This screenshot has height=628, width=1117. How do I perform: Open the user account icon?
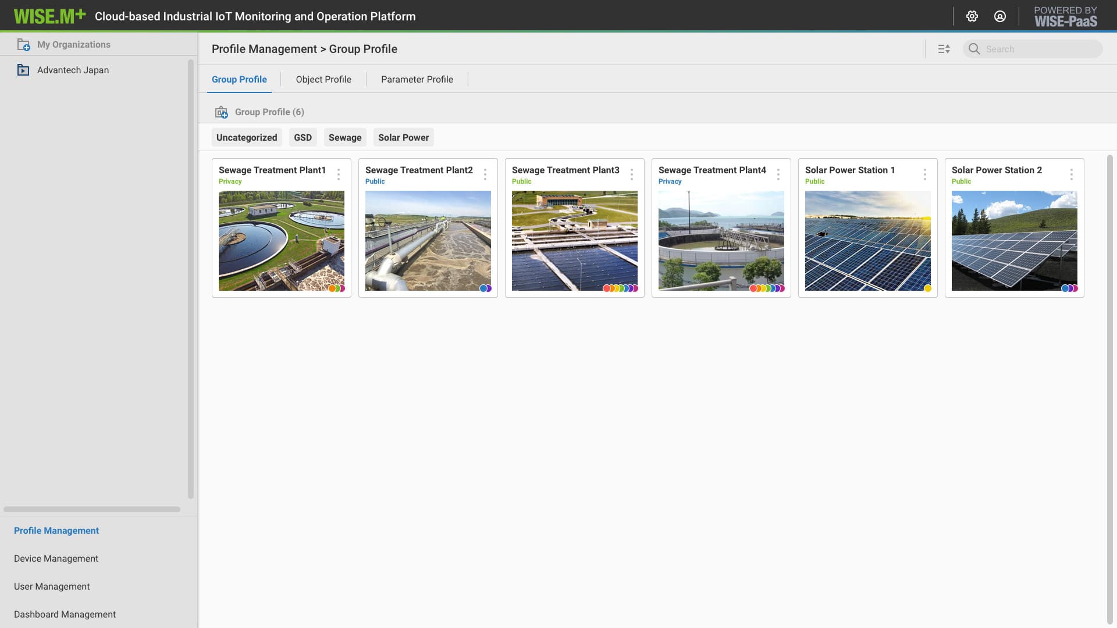1000,16
